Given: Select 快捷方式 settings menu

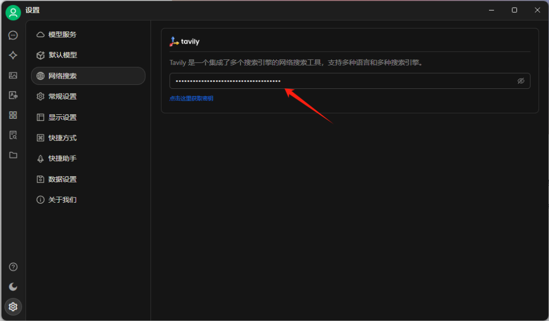Looking at the screenshot, I should [x=88, y=138].
